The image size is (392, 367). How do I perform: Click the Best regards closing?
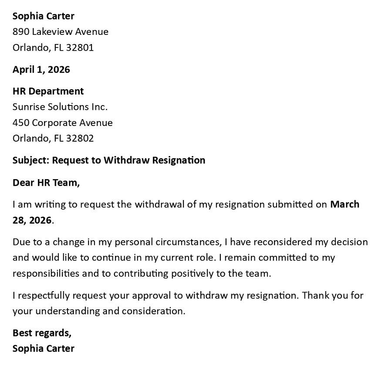point(42,333)
